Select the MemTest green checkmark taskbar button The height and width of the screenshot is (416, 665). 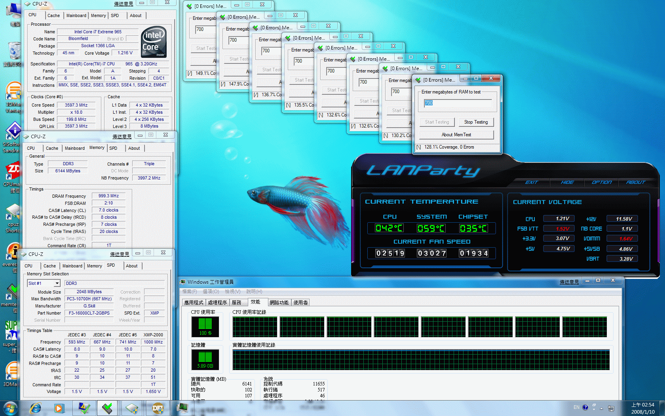(x=107, y=408)
